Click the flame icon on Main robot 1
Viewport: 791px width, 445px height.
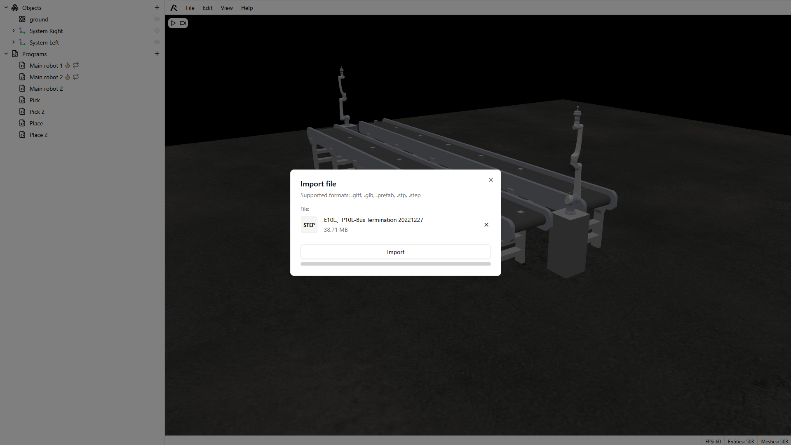coord(68,66)
